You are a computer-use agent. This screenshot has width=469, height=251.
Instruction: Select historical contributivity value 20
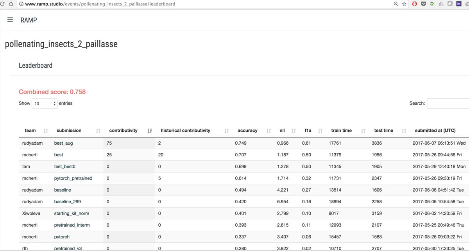coord(161,155)
